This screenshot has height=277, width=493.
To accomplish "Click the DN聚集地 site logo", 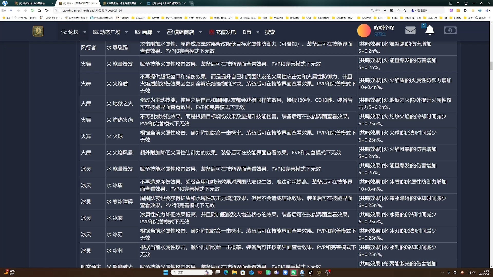I will (x=38, y=31).
